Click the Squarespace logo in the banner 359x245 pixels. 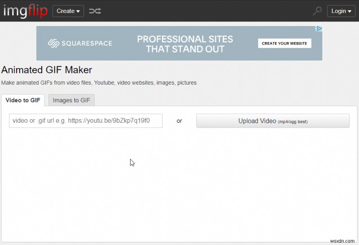click(x=80, y=43)
